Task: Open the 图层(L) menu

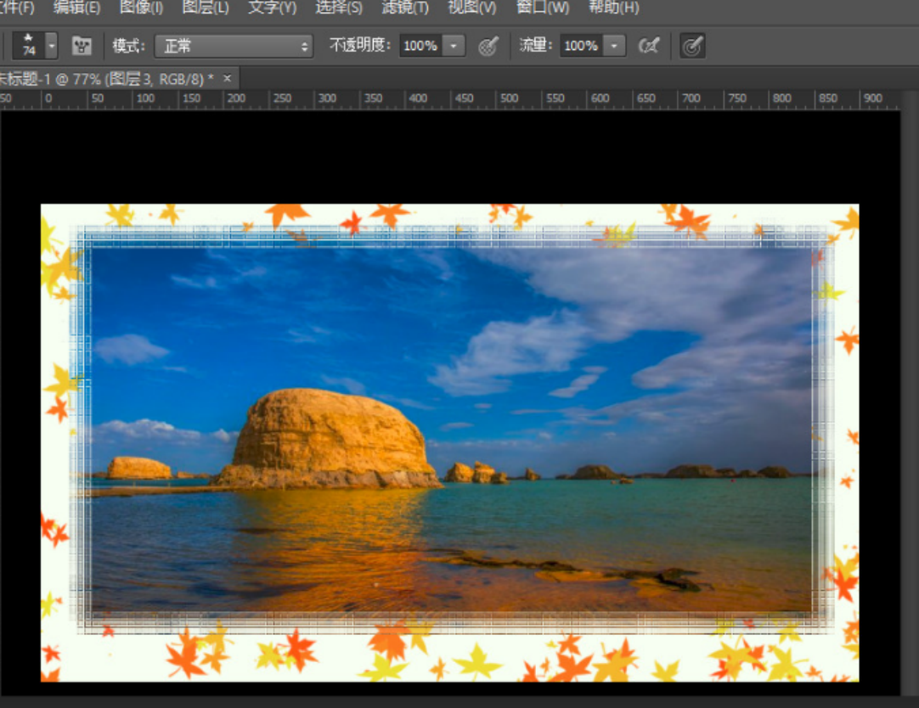Action: (206, 8)
